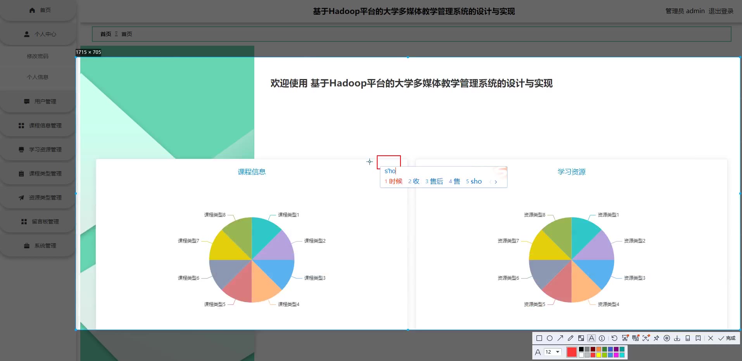Image resolution: width=742 pixels, height=361 pixels.
Task: Pick IME candidate 1 时候
Action: coord(393,181)
